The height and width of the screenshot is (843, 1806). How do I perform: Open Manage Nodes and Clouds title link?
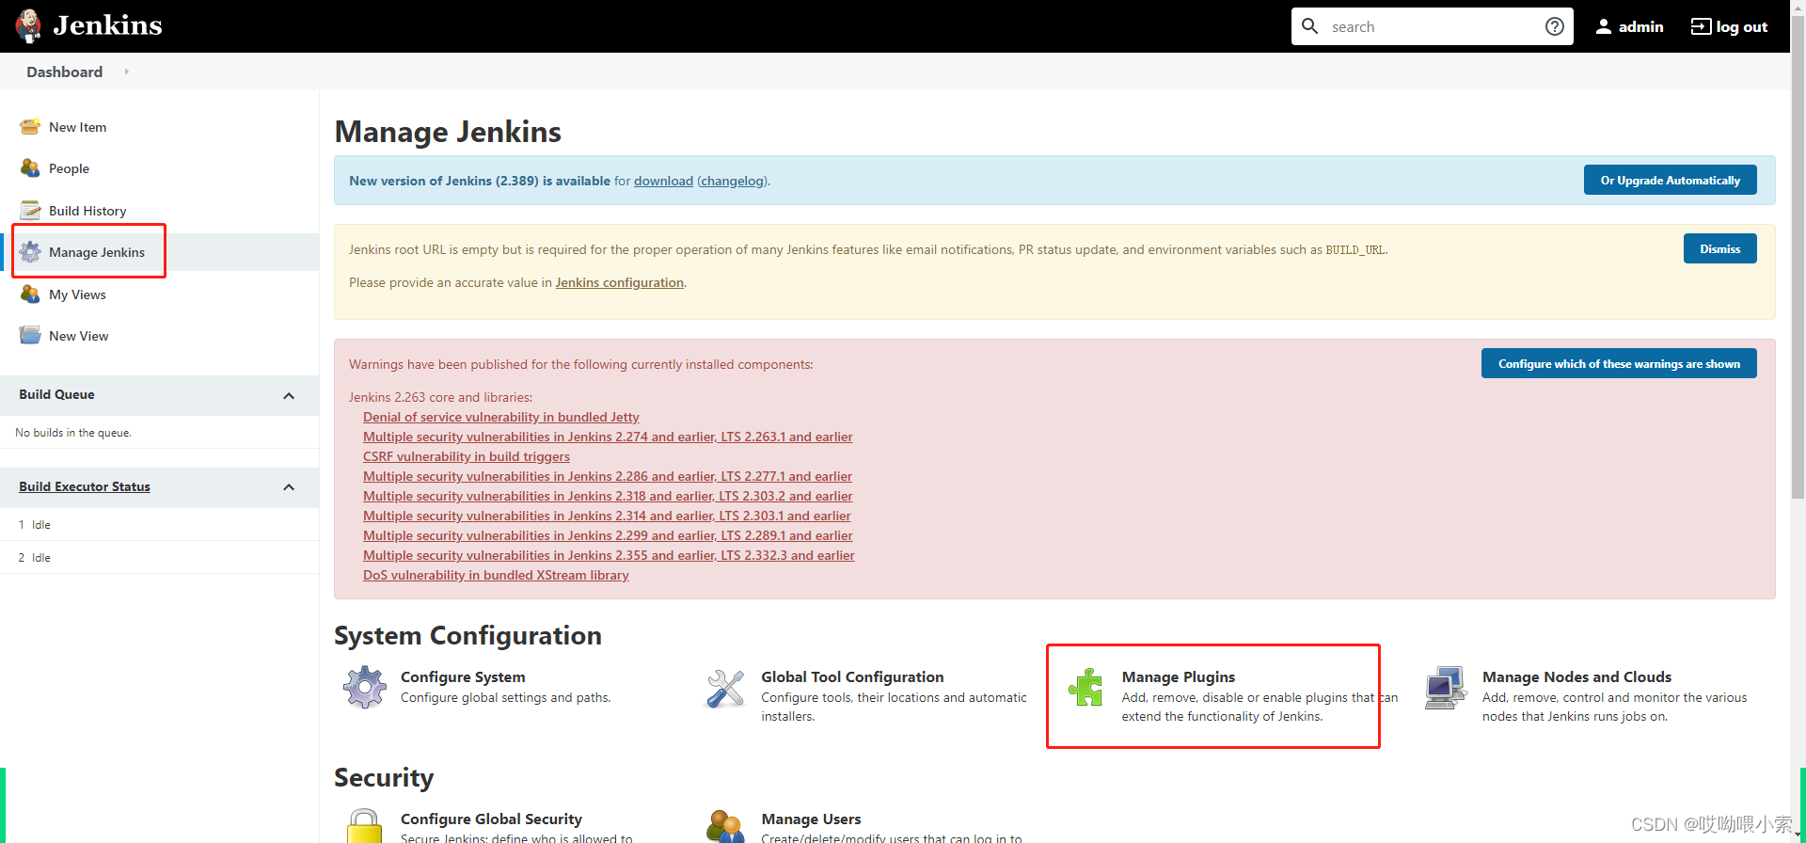1576,676
